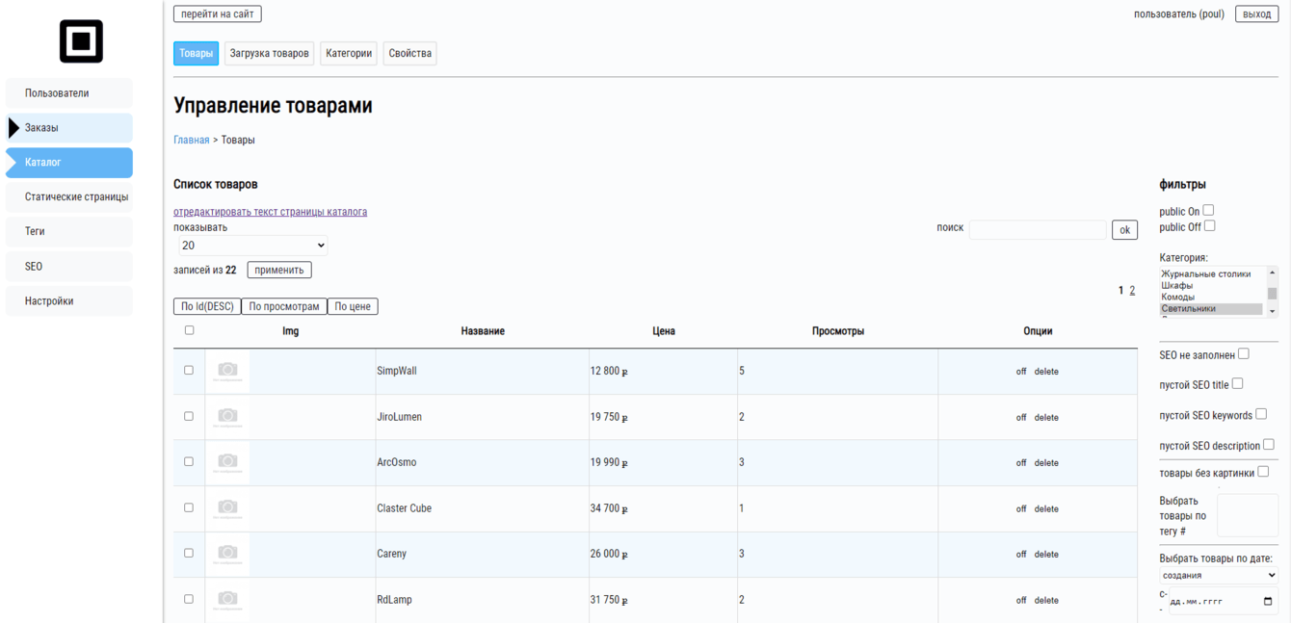Image resolution: width=1291 pixels, height=623 pixels.
Task: Enable the public On filter checkbox
Action: coord(1208,210)
